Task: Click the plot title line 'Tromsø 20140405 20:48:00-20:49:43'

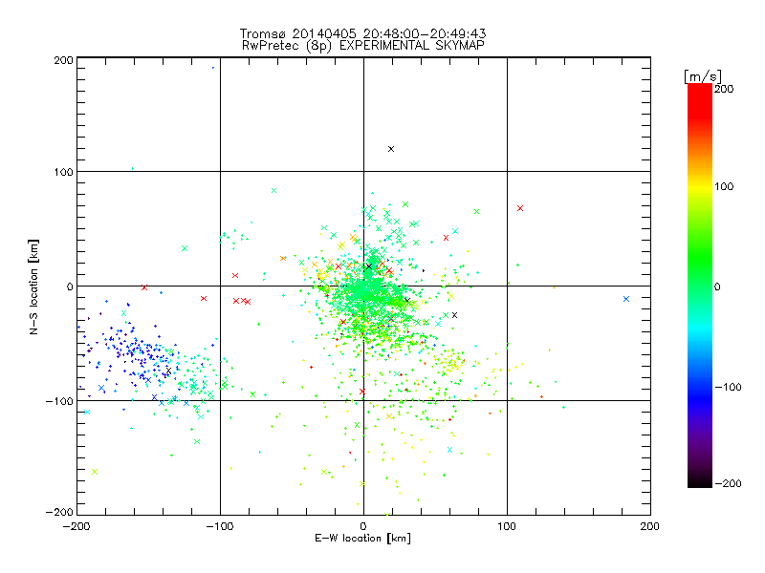Action: 362,33
